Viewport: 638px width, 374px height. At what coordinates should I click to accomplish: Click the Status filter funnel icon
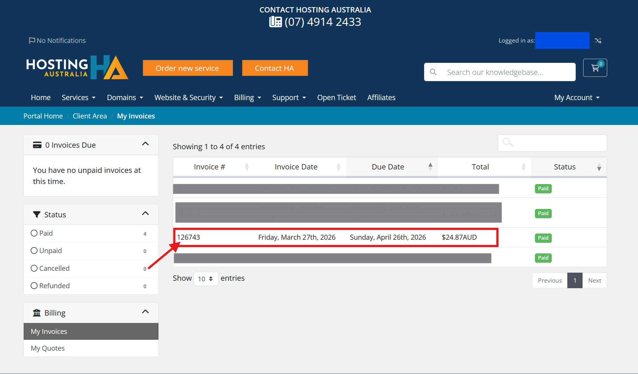click(x=37, y=215)
